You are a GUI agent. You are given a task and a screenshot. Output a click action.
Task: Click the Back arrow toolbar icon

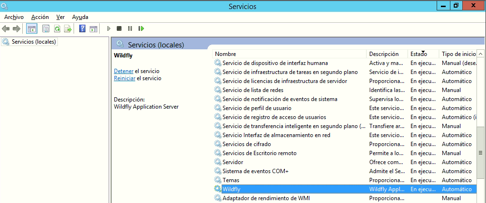coord(6,29)
